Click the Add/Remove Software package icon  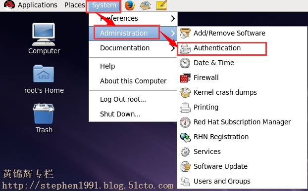185,33
